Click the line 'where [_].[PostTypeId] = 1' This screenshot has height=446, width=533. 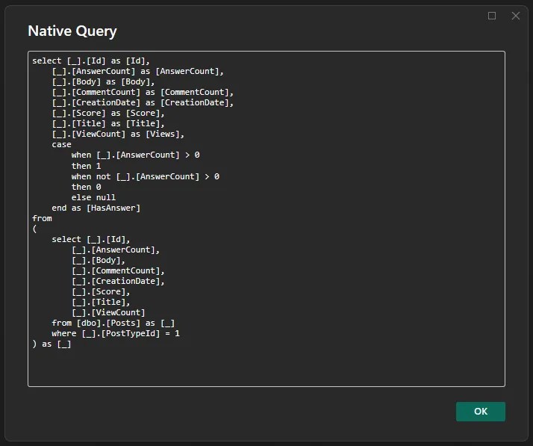tap(116, 334)
